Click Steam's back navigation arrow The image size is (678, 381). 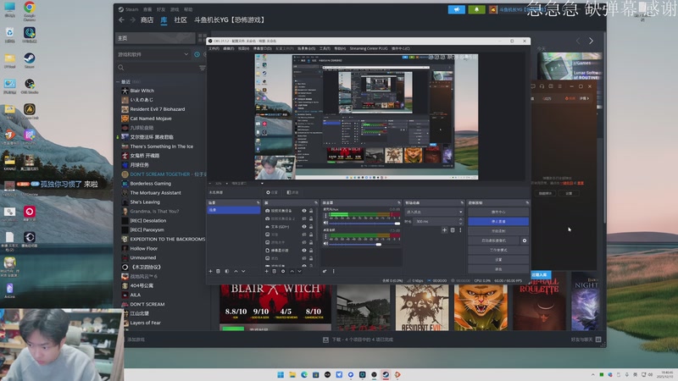[x=121, y=19]
